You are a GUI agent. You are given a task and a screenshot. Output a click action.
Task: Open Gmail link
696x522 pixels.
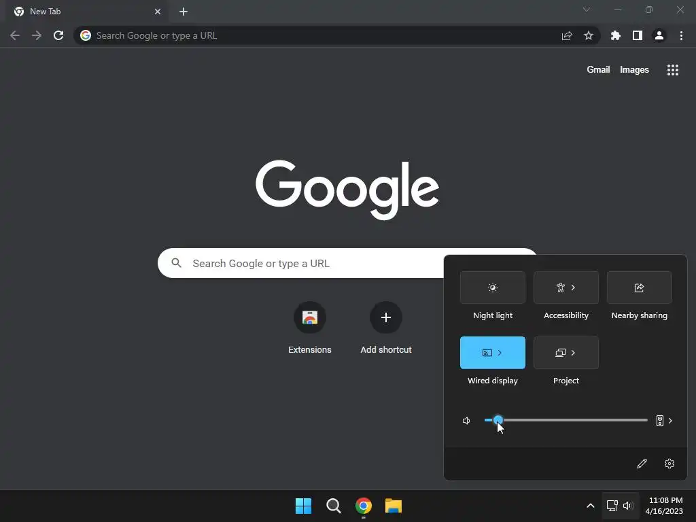click(598, 70)
